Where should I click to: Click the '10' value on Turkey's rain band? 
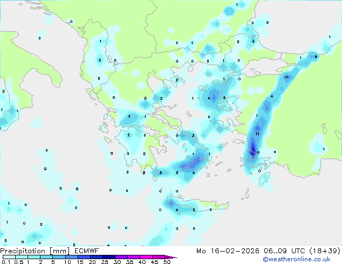286,77
